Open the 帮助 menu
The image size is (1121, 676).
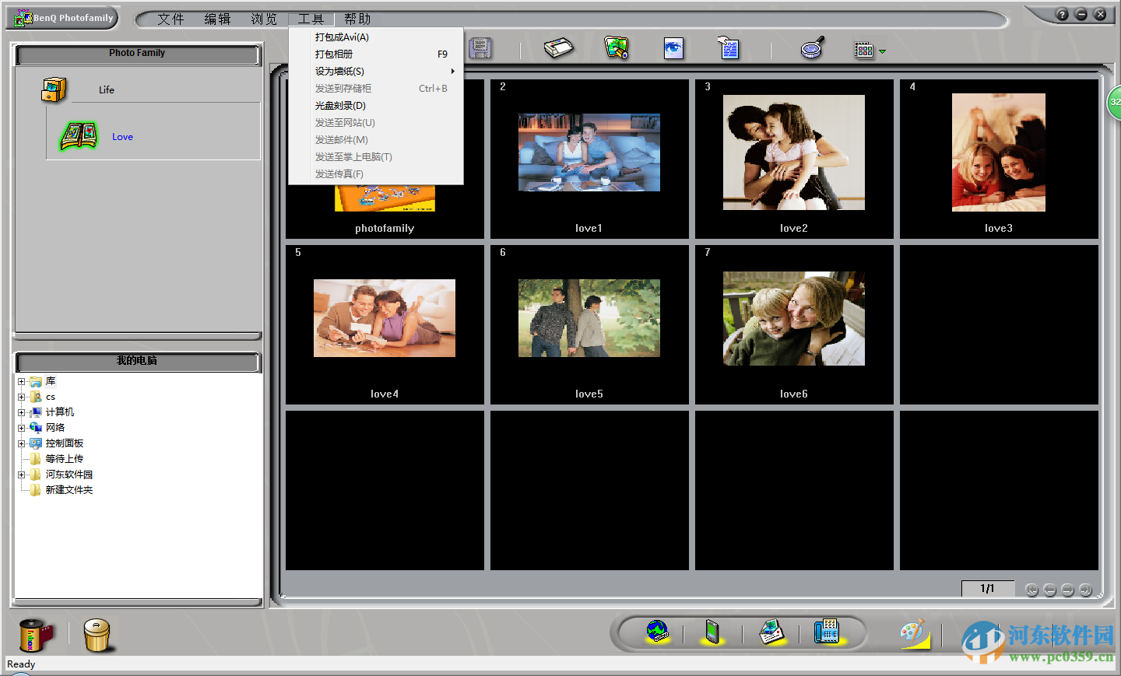click(x=357, y=19)
